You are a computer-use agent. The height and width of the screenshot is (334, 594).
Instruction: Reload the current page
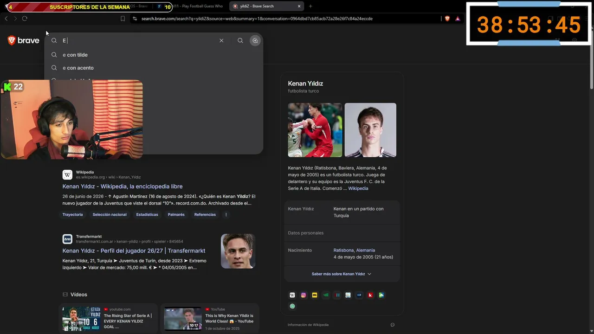pyautogui.click(x=25, y=19)
